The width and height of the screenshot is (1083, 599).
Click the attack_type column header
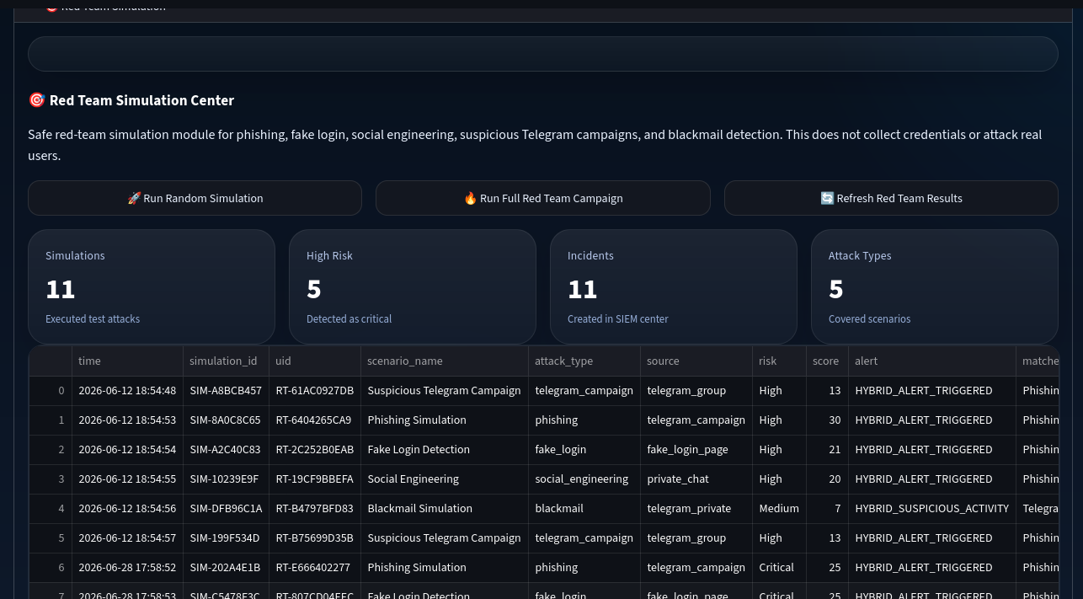(584, 361)
